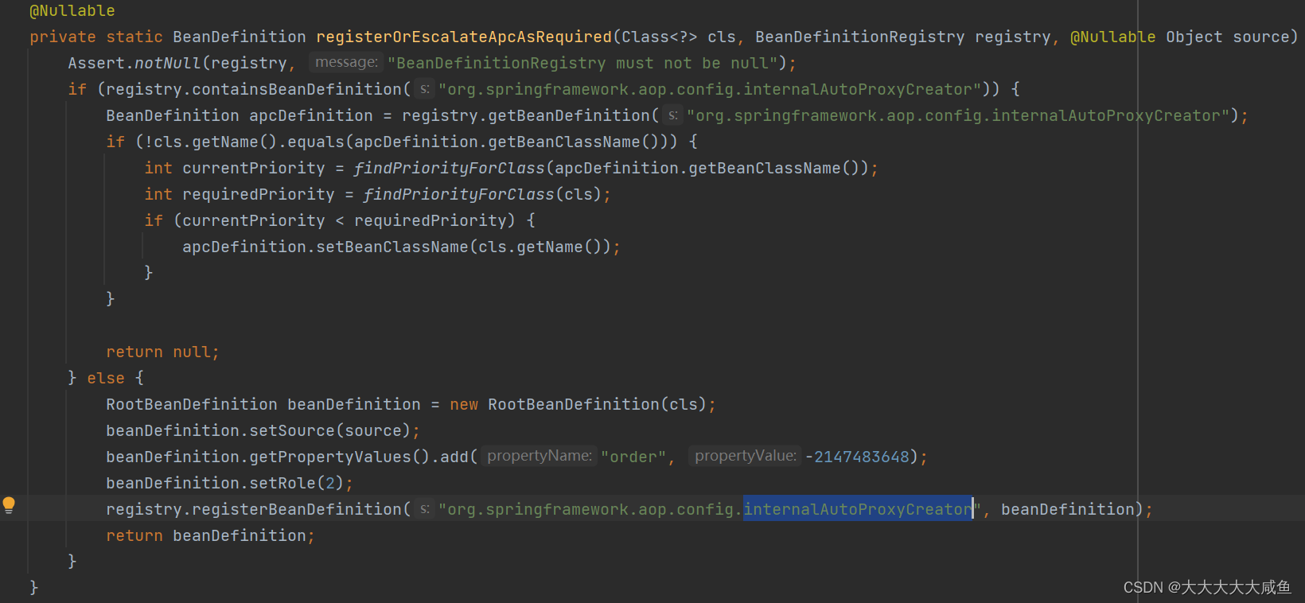1305x603 pixels.
Task: Click the yellow lightbulb quick-fix icon
Action: click(9, 505)
